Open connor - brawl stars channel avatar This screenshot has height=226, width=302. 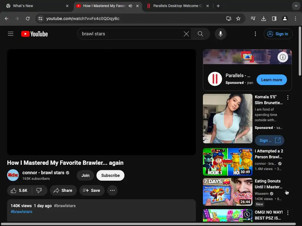(13, 175)
